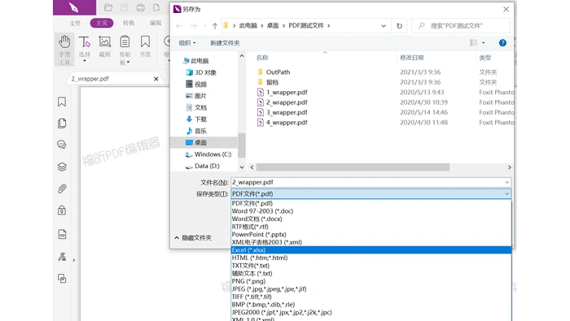Select the OutPath folder

(278, 72)
